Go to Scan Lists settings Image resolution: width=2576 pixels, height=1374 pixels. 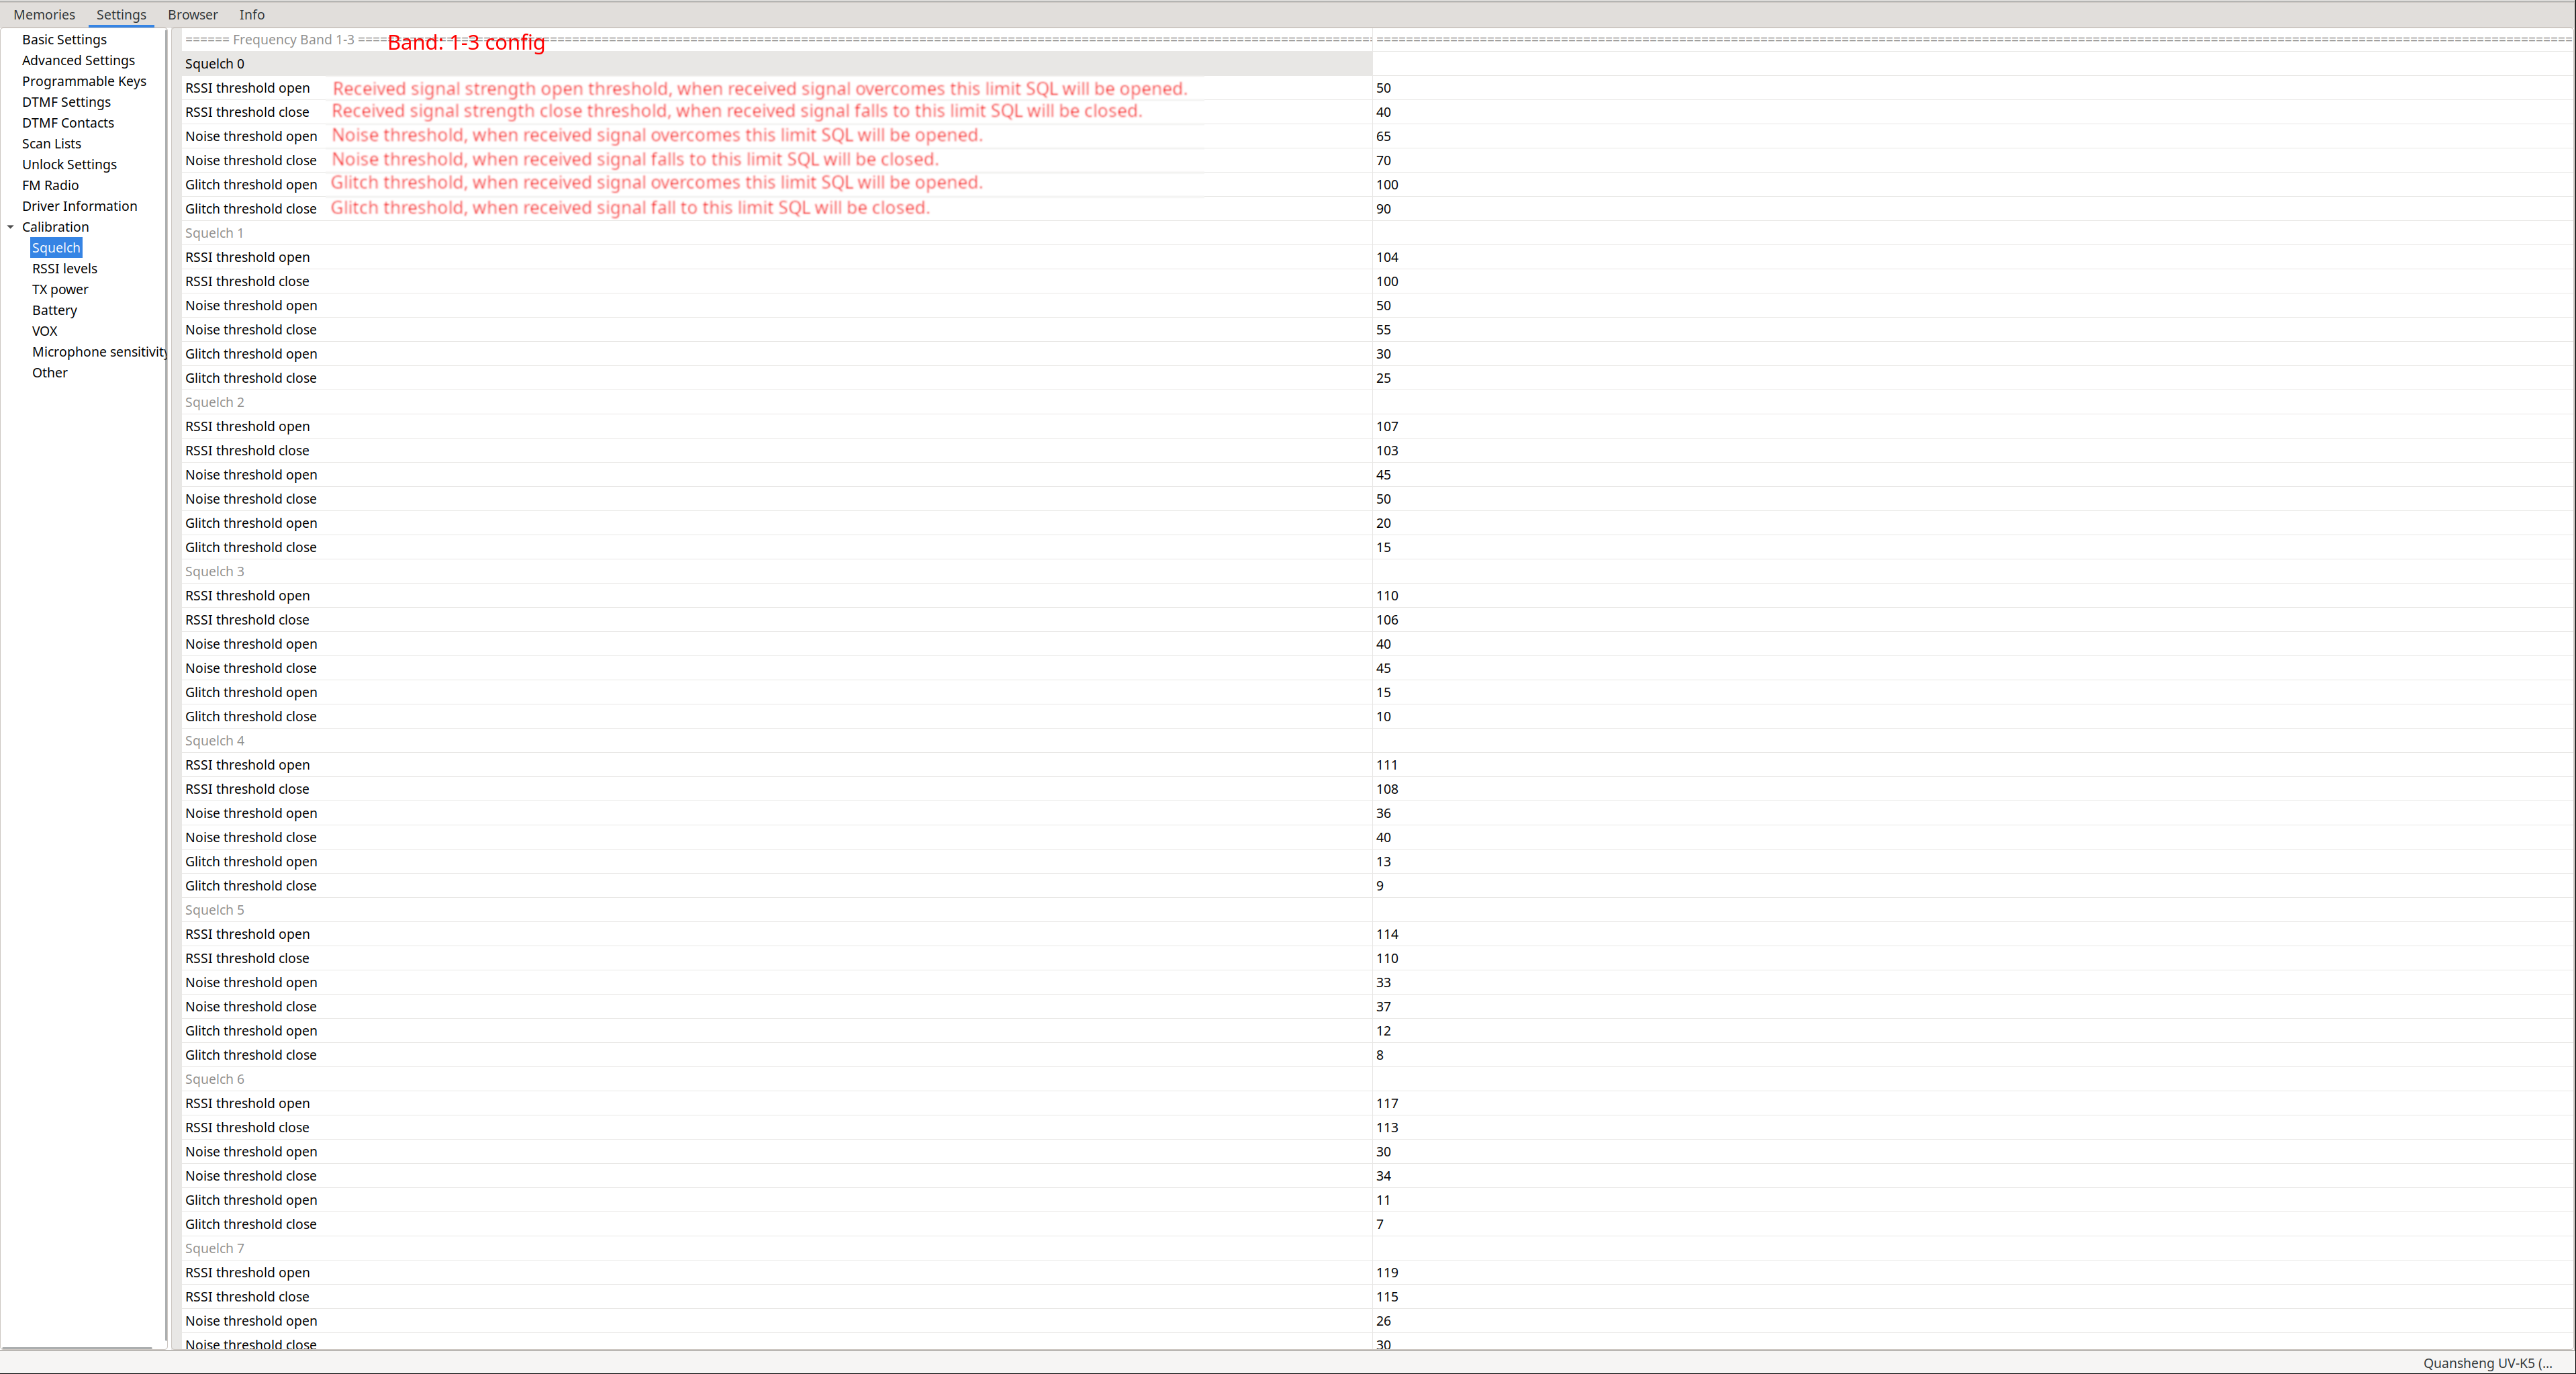point(52,144)
